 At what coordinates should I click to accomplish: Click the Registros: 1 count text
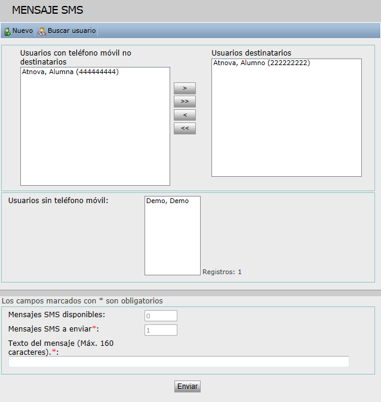(x=222, y=272)
